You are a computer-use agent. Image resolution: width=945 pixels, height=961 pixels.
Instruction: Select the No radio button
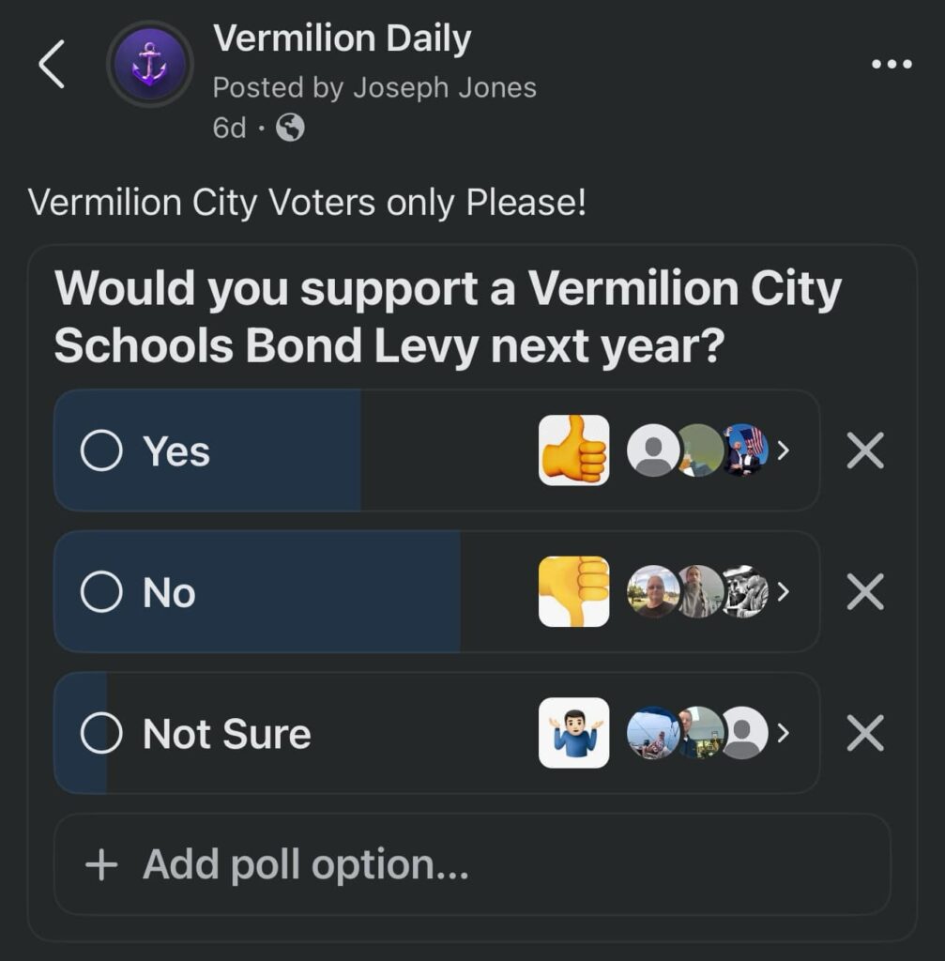point(101,592)
